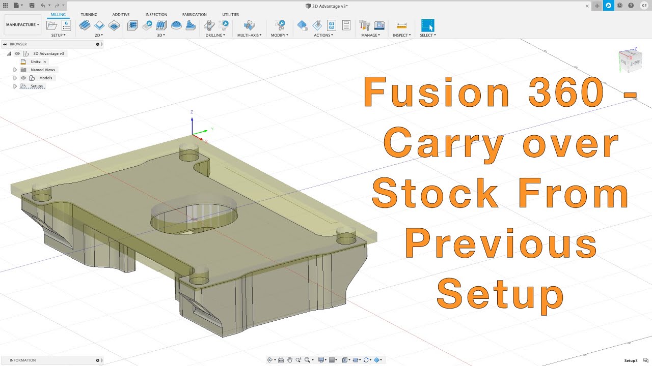Open the SETUP dropdown menu
The image size is (652, 366).
(58, 35)
